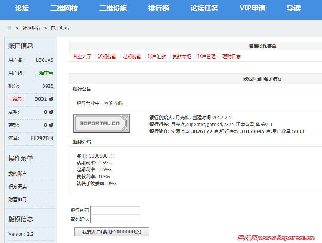
Task: Click the 欢迎来到 电子银行 header
Action: (x=263, y=79)
